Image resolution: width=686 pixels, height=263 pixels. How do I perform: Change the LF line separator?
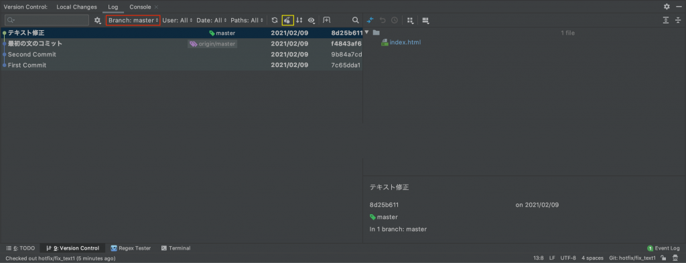pos(552,258)
